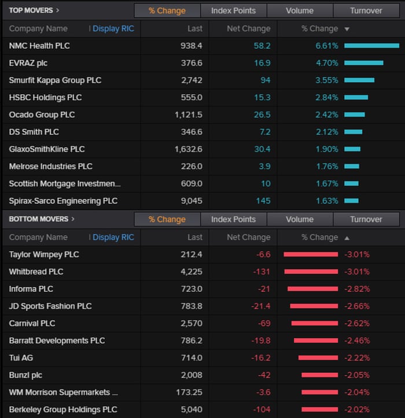Sort Top Movers by % Change arrow
This screenshot has height=418, width=405.
[347, 29]
